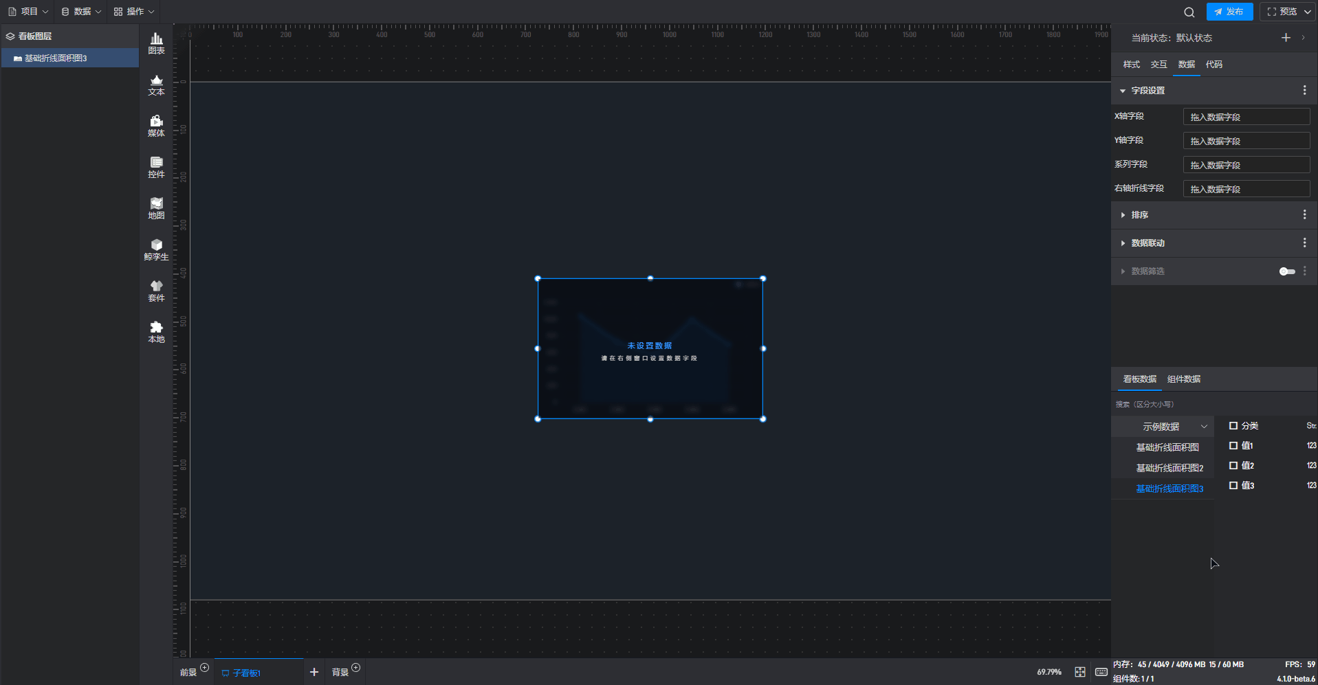This screenshot has height=685, width=1318.
Task: Check the 分类 field checkbox
Action: tap(1233, 426)
